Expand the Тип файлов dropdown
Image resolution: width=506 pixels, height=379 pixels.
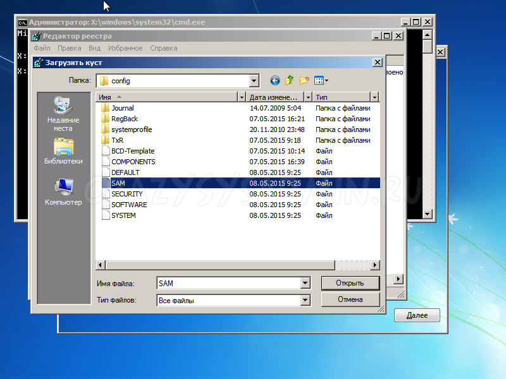pyautogui.click(x=305, y=301)
